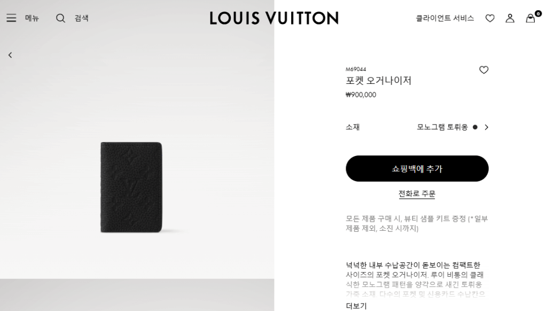Click the 전화로 주문 link

click(417, 194)
